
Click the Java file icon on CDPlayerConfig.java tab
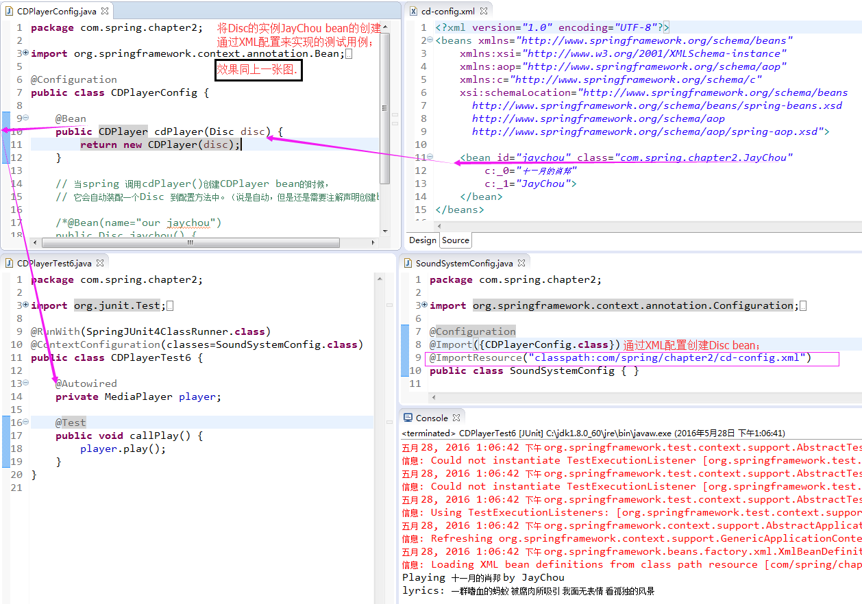pyautogui.click(x=10, y=11)
